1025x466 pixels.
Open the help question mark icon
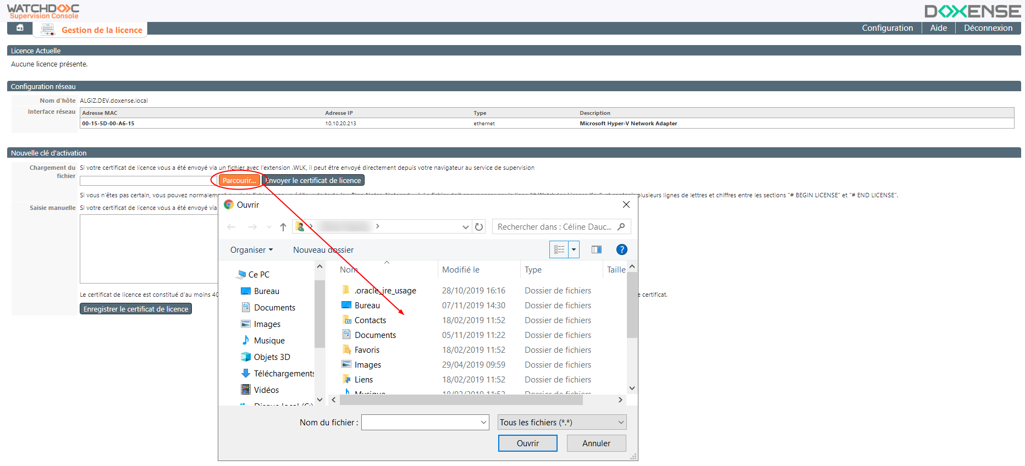(621, 250)
